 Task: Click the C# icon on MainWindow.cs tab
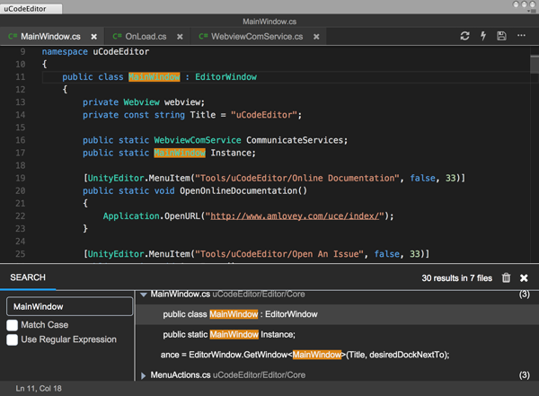(13, 36)
